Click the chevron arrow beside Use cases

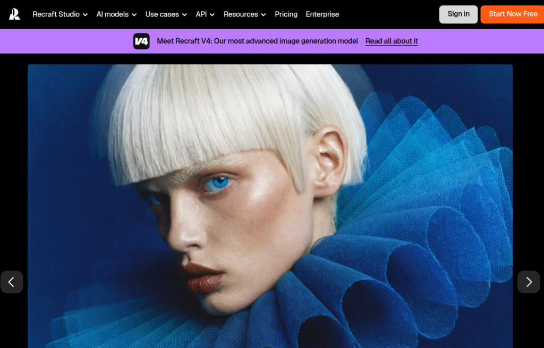(184, 15)
